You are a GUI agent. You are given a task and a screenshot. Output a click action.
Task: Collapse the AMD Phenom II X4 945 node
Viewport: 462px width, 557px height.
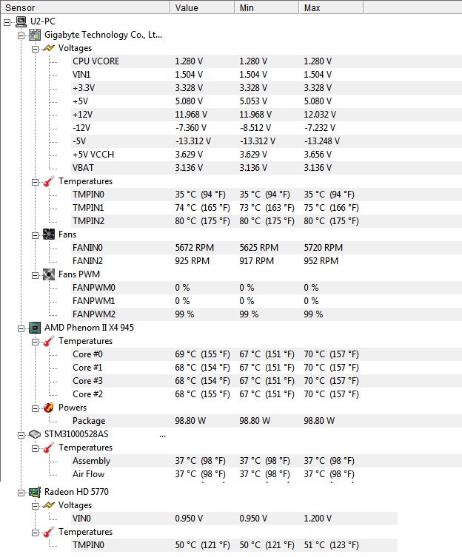[x=21, y=328]
